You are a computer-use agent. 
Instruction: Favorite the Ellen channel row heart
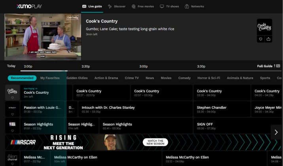tap(12, 164)
